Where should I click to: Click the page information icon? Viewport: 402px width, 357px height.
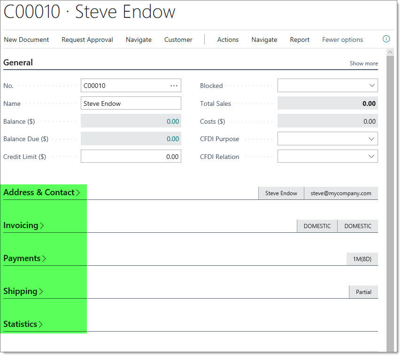(x=386, y=39)
